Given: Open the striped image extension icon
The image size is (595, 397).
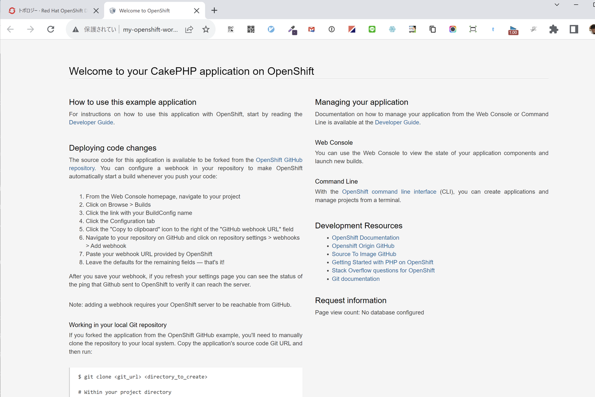Looking at the screenshot, I should 412,29.
